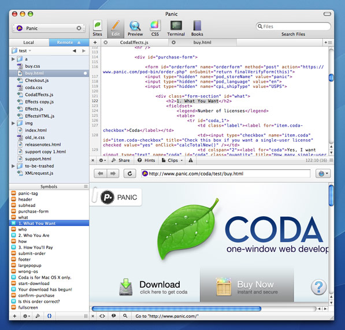Go forward in preview browser
345x330 pixels.
[113, 173]
